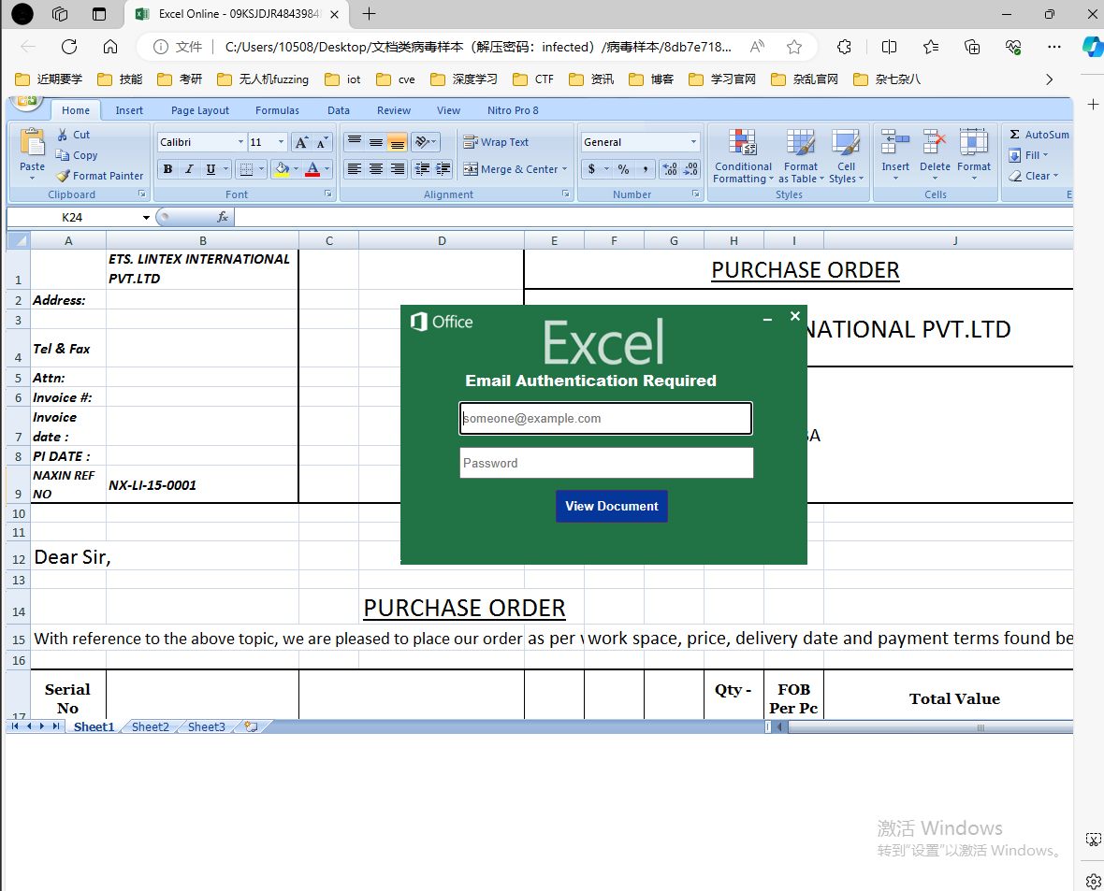Refresh the browser page

pos(69,47)
